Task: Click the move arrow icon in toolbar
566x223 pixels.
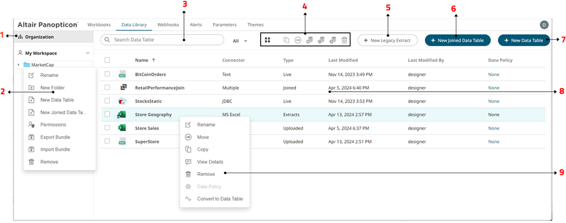Action: tap(298, 40)
